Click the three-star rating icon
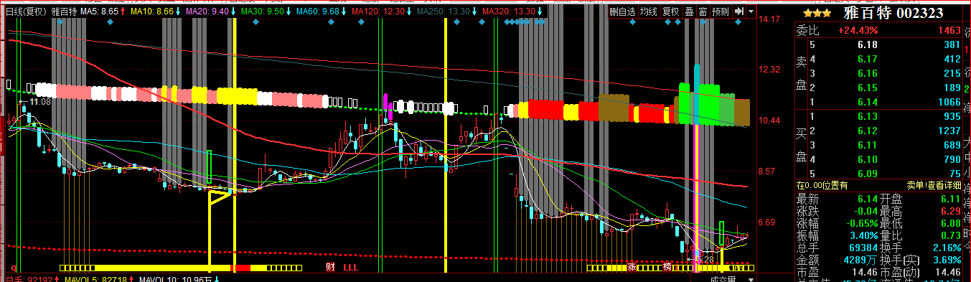The height and width of the screenshot is (282, 971). (817, 13)
